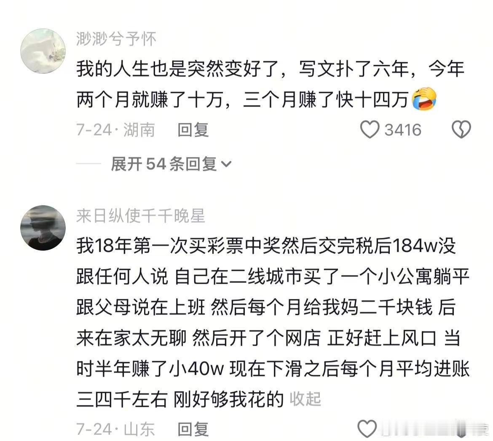Click the chevron next to 展开54条回复
Screen dimensions: 493x441
pos(226,164)
